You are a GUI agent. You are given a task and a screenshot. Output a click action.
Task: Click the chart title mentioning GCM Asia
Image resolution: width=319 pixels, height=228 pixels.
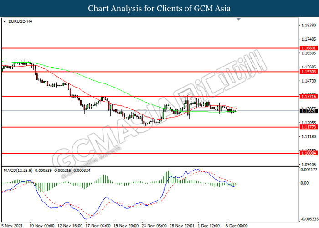(159, 8)
